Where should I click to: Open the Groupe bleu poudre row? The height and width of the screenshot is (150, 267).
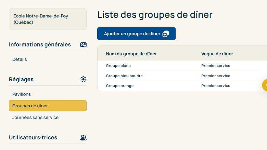[124, 76]
